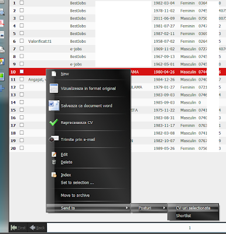
Task: Click the pencil Edit icon
Action: point(54,154)
